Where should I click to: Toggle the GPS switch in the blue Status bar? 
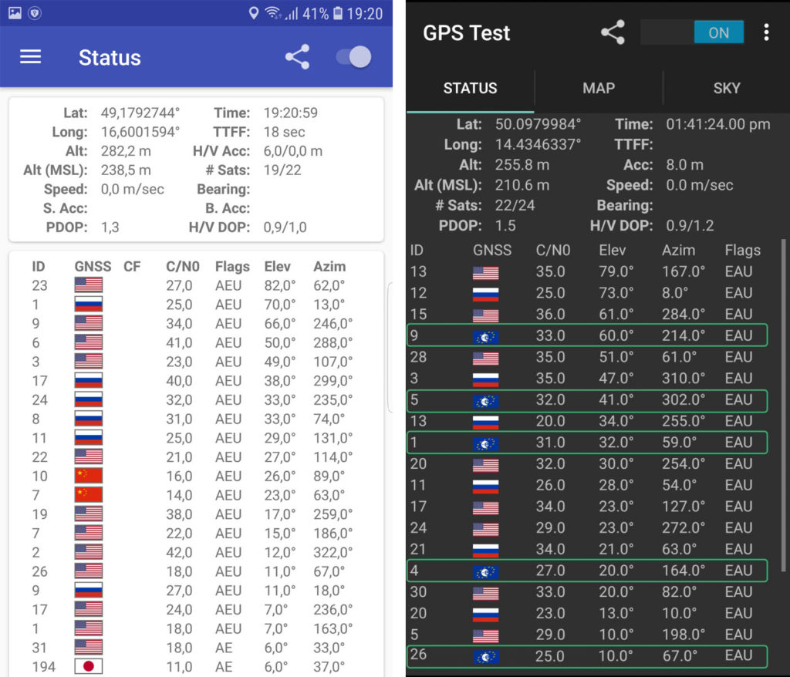coord(354,57)
